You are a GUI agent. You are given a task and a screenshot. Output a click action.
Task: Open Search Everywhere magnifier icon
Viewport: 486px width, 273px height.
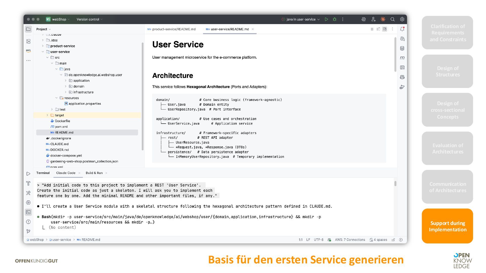point(392,19)
